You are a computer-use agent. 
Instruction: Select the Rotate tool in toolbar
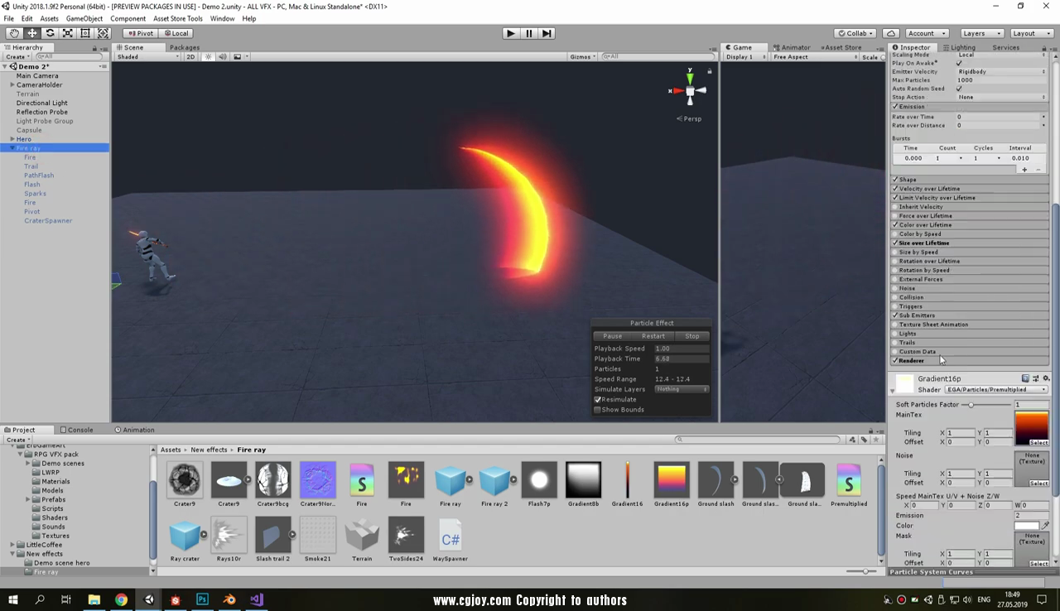[x=50, y=33]
